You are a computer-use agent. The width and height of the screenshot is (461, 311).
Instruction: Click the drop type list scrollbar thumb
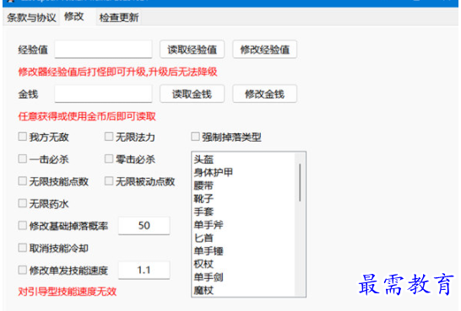[x=300, y=183]
